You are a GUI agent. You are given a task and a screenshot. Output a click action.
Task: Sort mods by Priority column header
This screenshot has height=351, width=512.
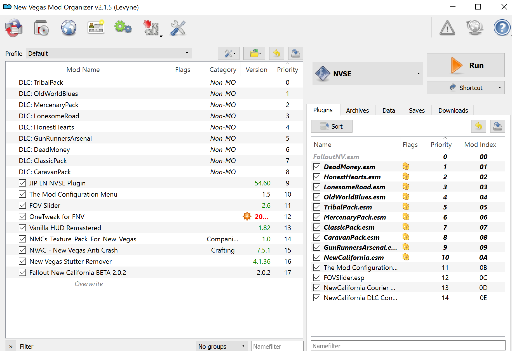[x=288, y=69]
